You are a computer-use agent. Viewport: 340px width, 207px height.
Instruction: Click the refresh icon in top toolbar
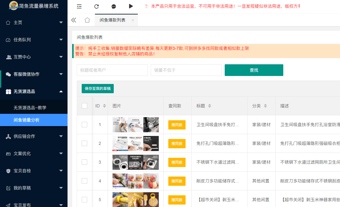point(96,6)
